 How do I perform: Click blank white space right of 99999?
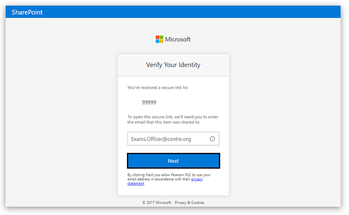pos(195,102)
